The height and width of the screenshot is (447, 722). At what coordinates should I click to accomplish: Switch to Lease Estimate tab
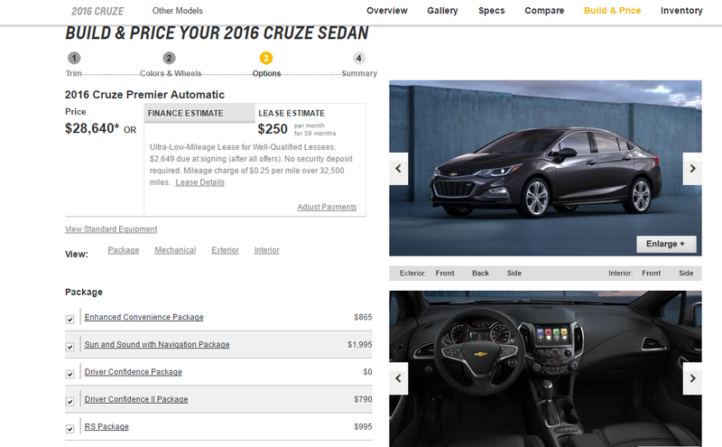point(292,114)
